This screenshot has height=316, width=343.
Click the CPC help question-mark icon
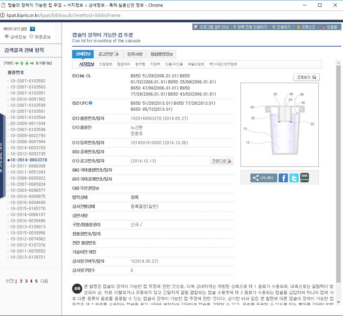pyautogui.click(x=91, y=103)
